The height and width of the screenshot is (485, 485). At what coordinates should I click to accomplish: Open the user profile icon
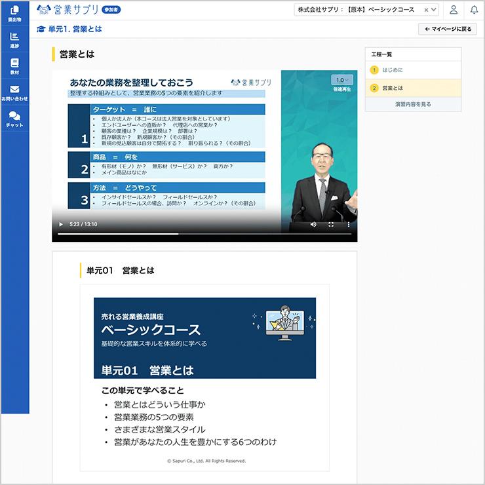pos(454,10)
